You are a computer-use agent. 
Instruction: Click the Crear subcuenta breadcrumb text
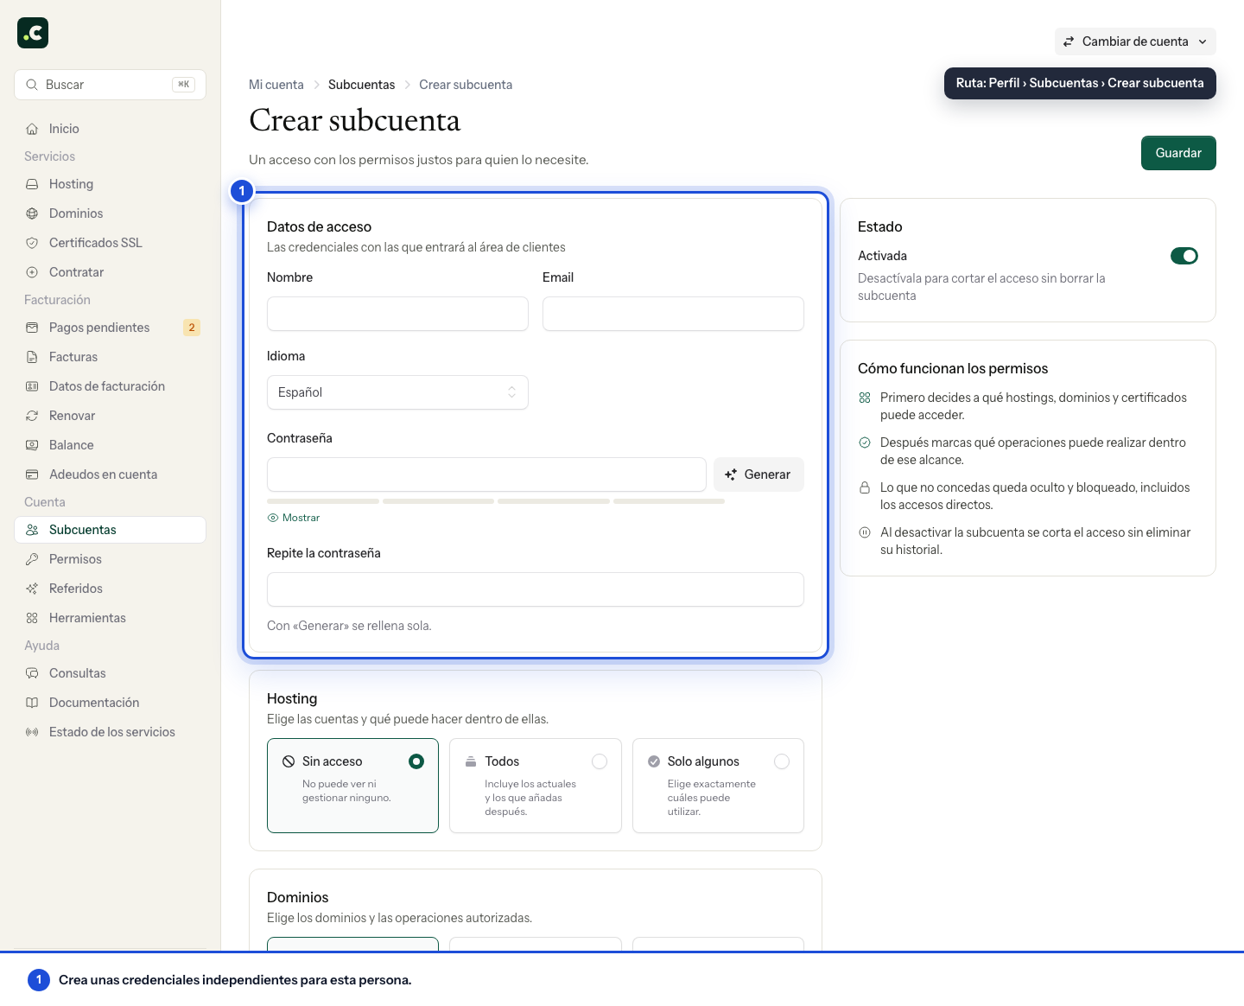click(466, 85)
